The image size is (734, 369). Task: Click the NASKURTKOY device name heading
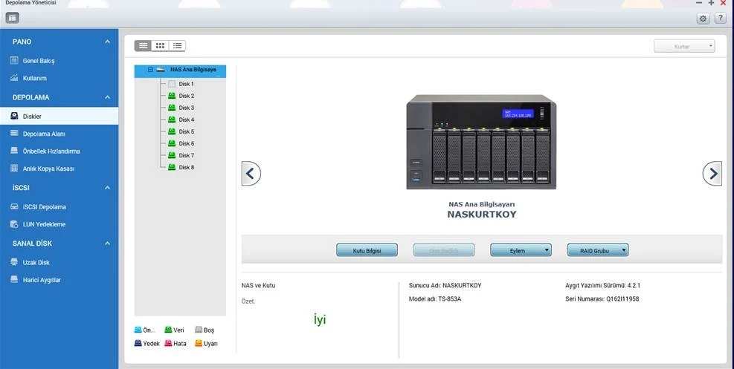tap(482, 215)
